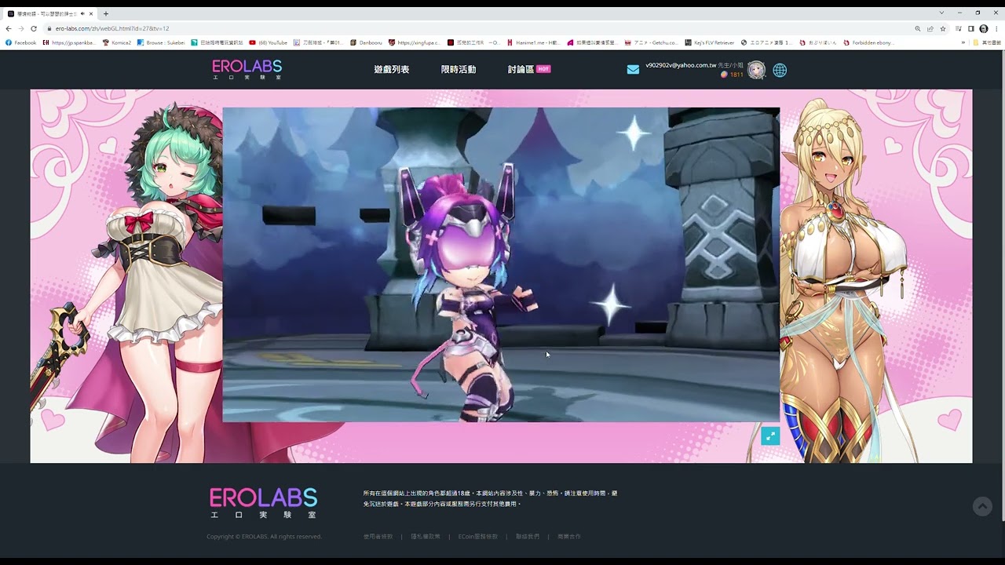Click the page vertical scrollbar
Viewport: 1005px width, 565px height.
[x=1002, y=286]
